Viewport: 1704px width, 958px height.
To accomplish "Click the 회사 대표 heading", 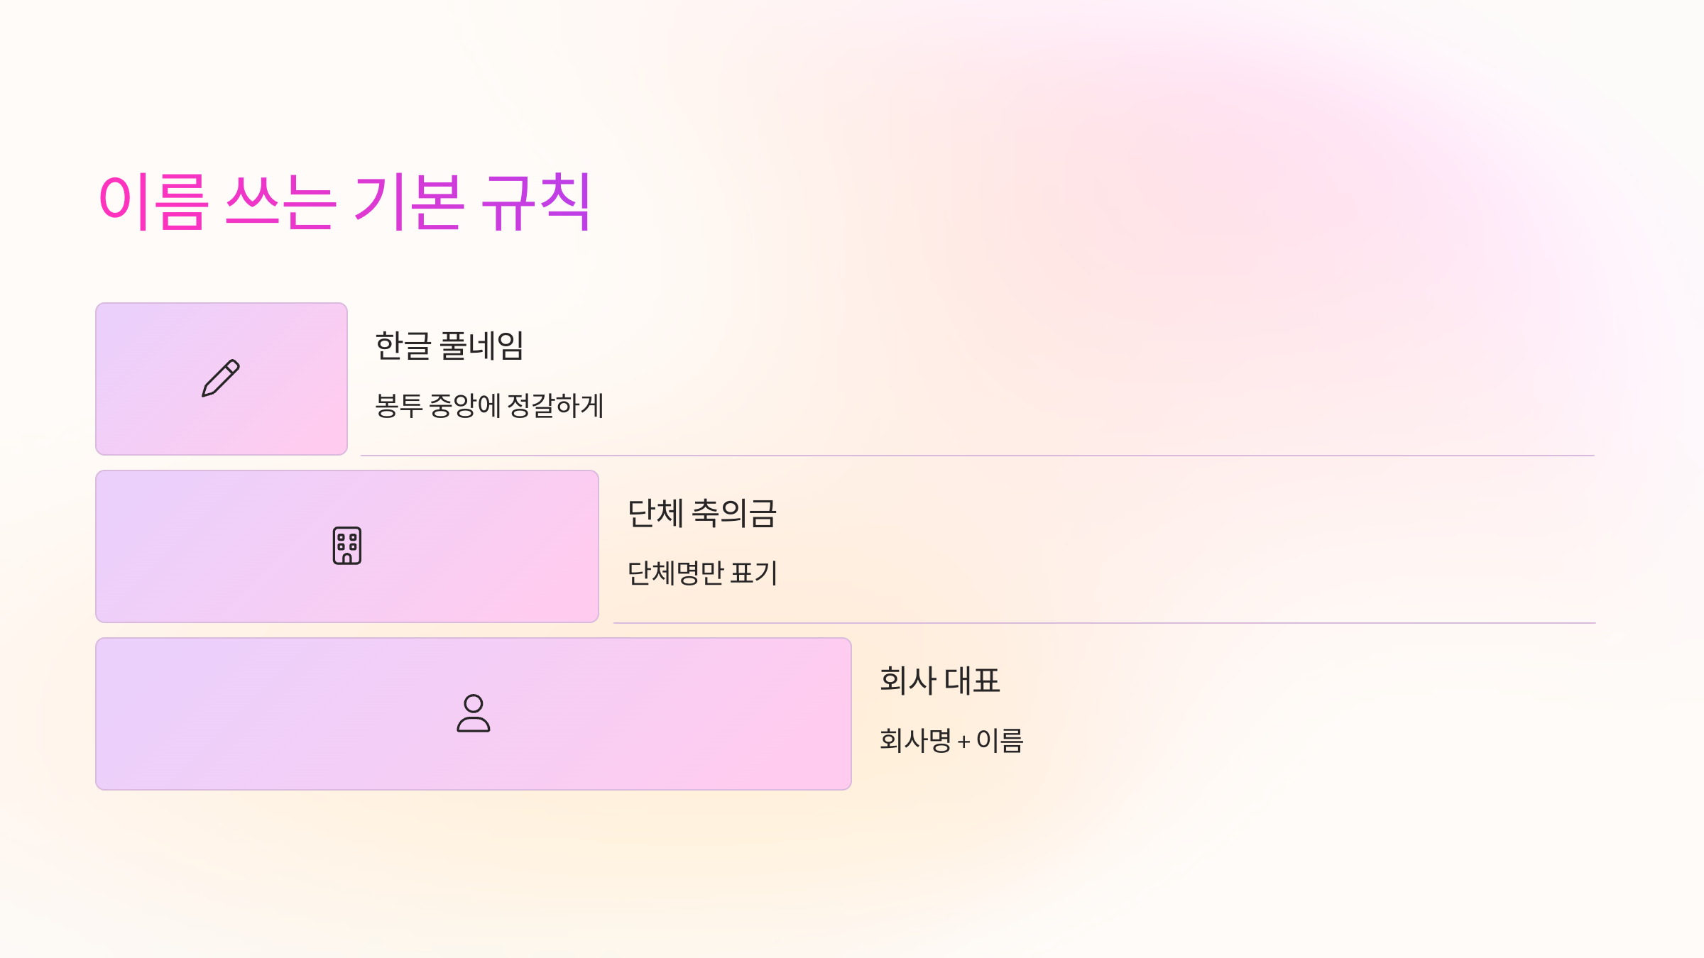I will (940, 681).
